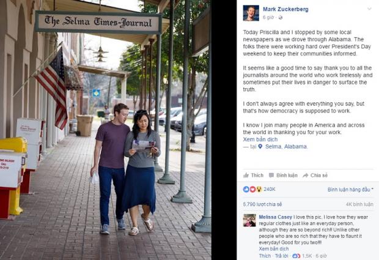Click the 4K bình luận count
The height and width of the screenshot is (260, 379).
(359, 204)
